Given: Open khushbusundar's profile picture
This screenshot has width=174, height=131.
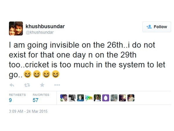Looking at the screenshot, I should (x=16, y=29).
